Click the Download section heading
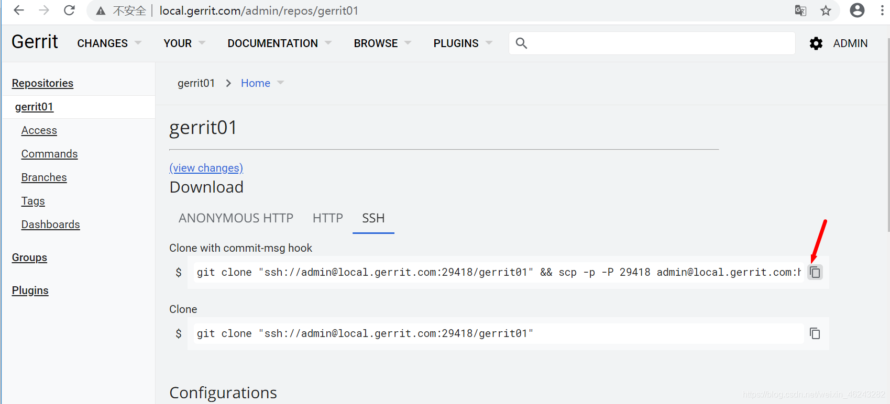Viewport: 890px width, 404px height. 206,187
